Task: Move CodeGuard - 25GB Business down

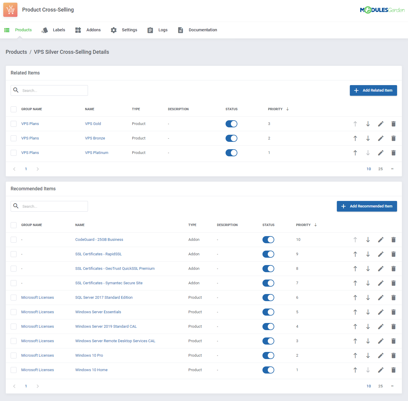Action: pyautogui.click(x=368, y=240)
